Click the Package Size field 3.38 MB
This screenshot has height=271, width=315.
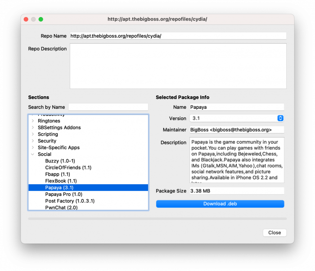(x=237, y=191)
